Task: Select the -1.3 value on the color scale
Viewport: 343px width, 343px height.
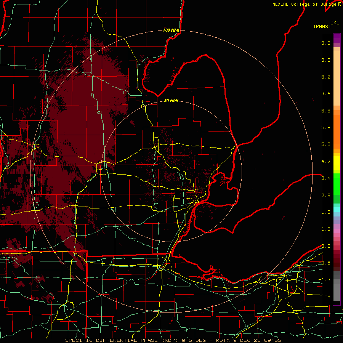Action: (x=324, y=280)
